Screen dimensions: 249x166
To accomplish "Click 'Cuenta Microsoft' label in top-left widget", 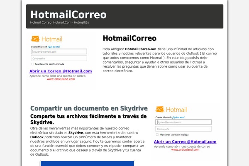I will (39, 47).
